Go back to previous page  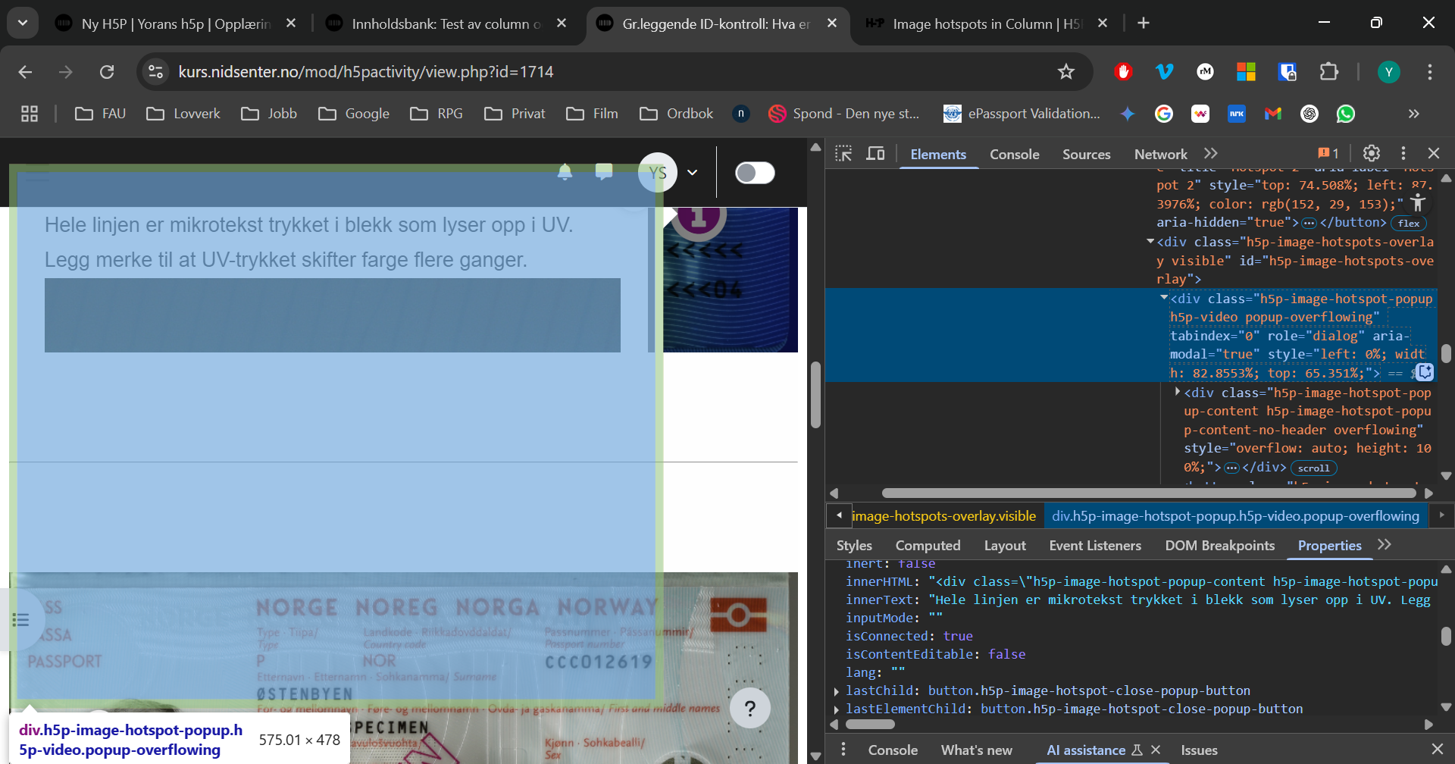(x=25, y=72)
